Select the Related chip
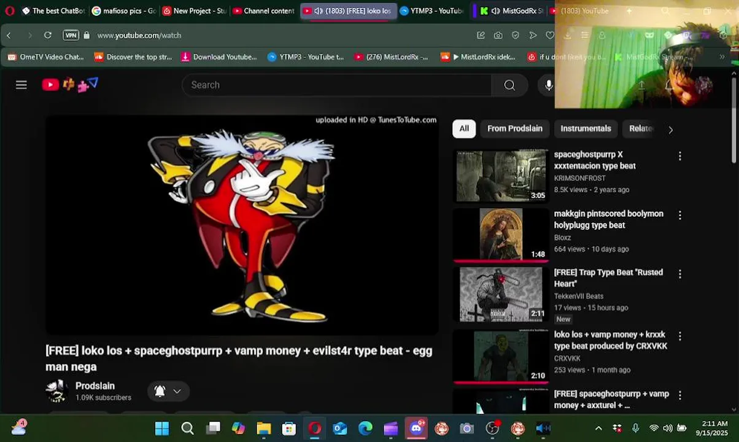 (640, 128)
